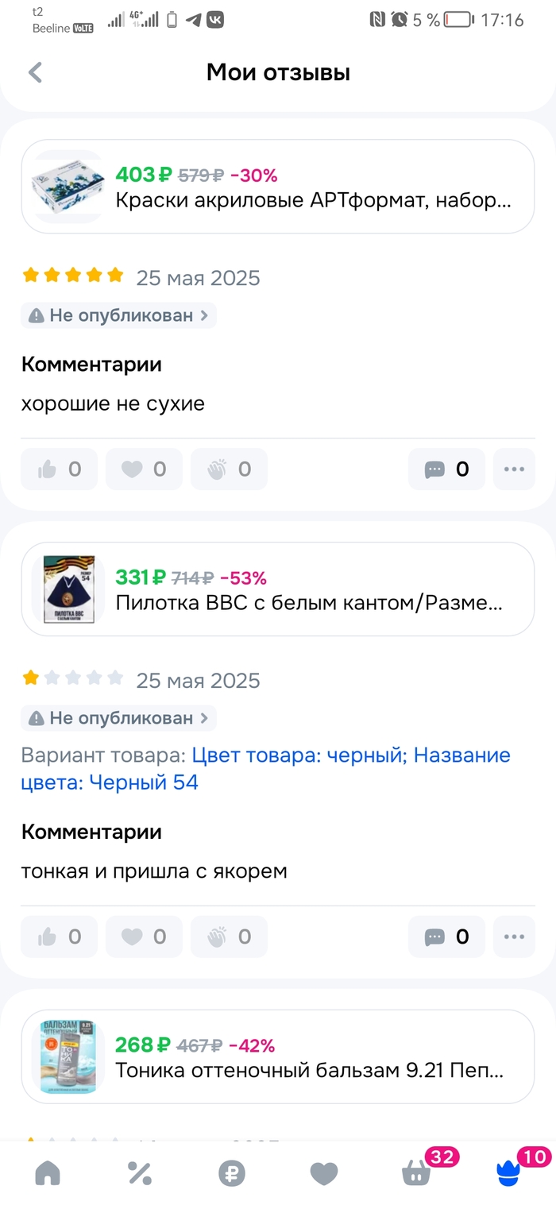Open comments on the Пилотка review

pyautogui.click(x=446, y=937)
